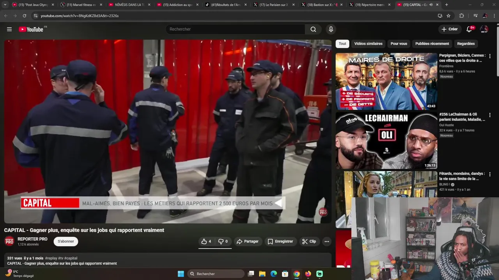The image size is (499, 280).
Task: Click the #capital hashtag
Action: [71, 258]
